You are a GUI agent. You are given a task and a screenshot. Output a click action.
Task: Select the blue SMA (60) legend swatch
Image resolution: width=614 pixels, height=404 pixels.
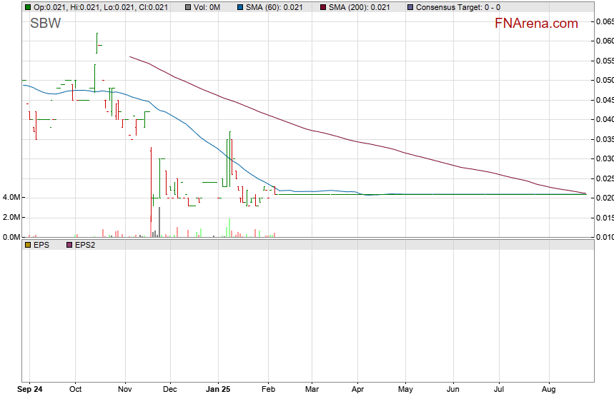click(x=241, y=7)
